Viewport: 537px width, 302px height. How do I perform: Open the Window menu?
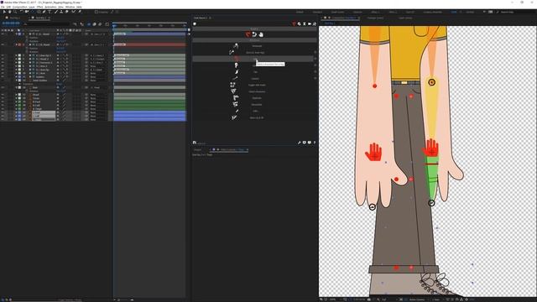[x=70, y=7]
